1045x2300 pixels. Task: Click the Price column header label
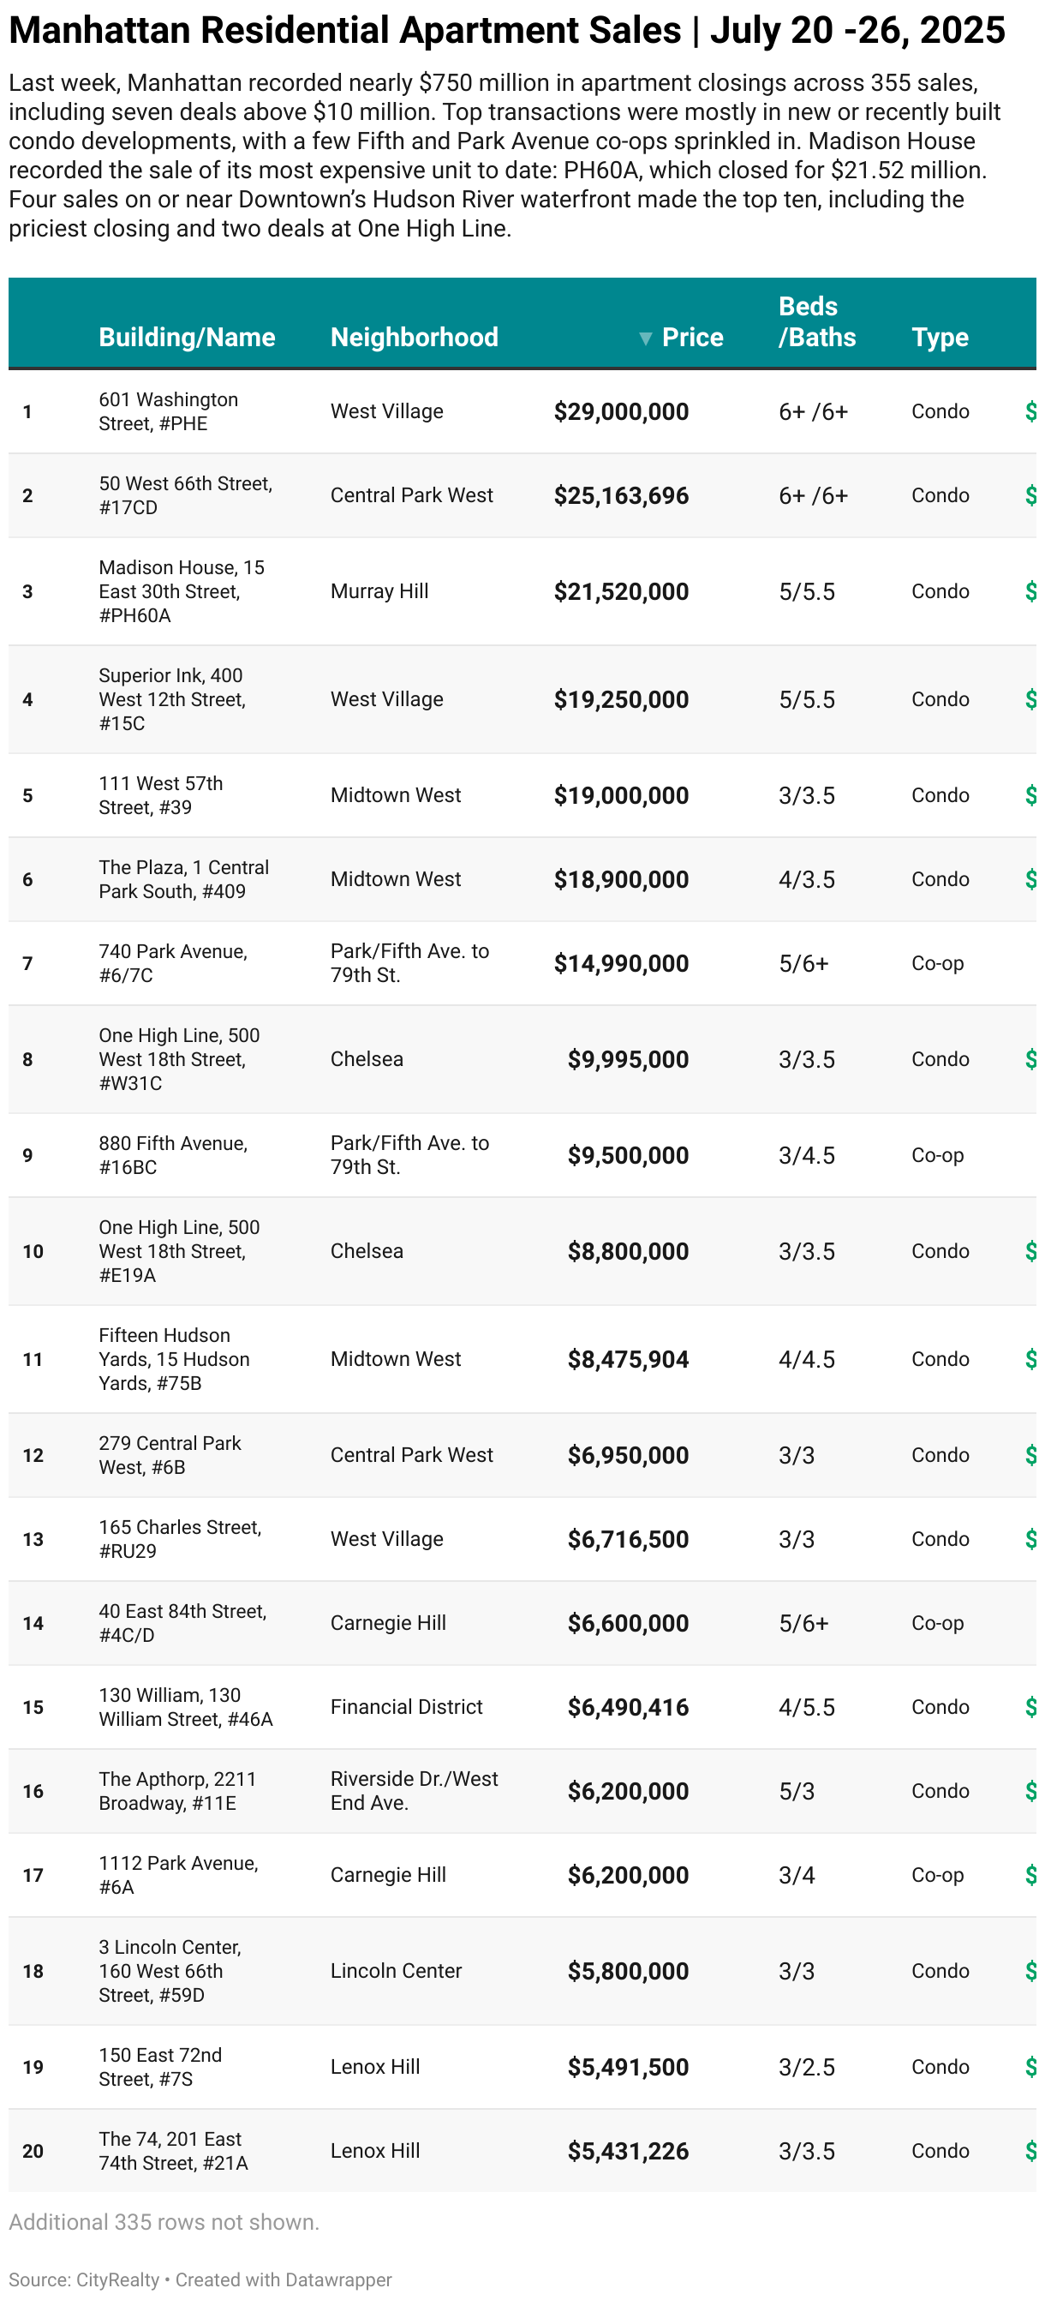(692, 338)
